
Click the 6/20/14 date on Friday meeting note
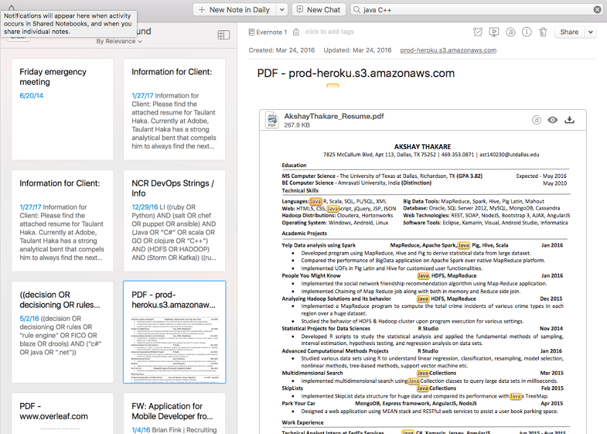pyautogui.click(x=31, y=96)
